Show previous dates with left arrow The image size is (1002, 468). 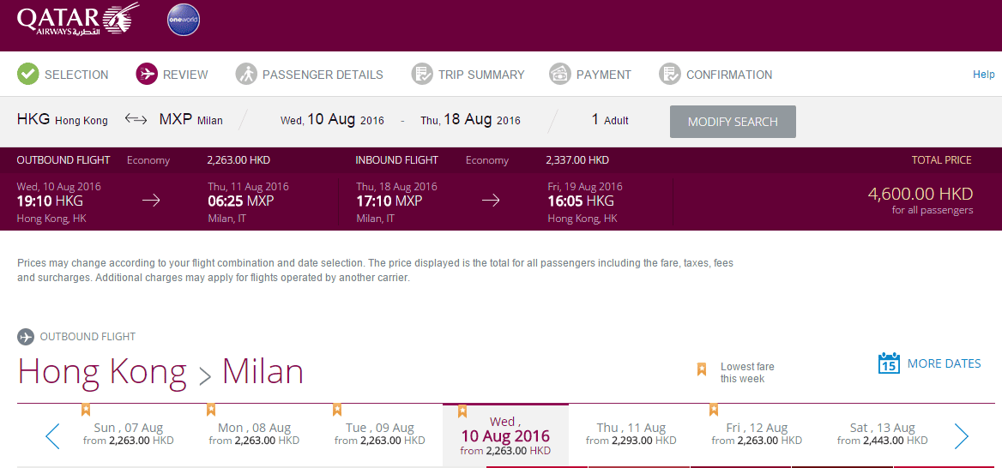pyautogui.click(x=52, y=436)
